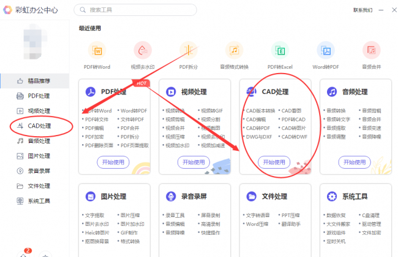Viewport: 398px width, 257px height.
Task: Open 屏幕录制 in the 录音录屏 card
Action: pos(211,215)
